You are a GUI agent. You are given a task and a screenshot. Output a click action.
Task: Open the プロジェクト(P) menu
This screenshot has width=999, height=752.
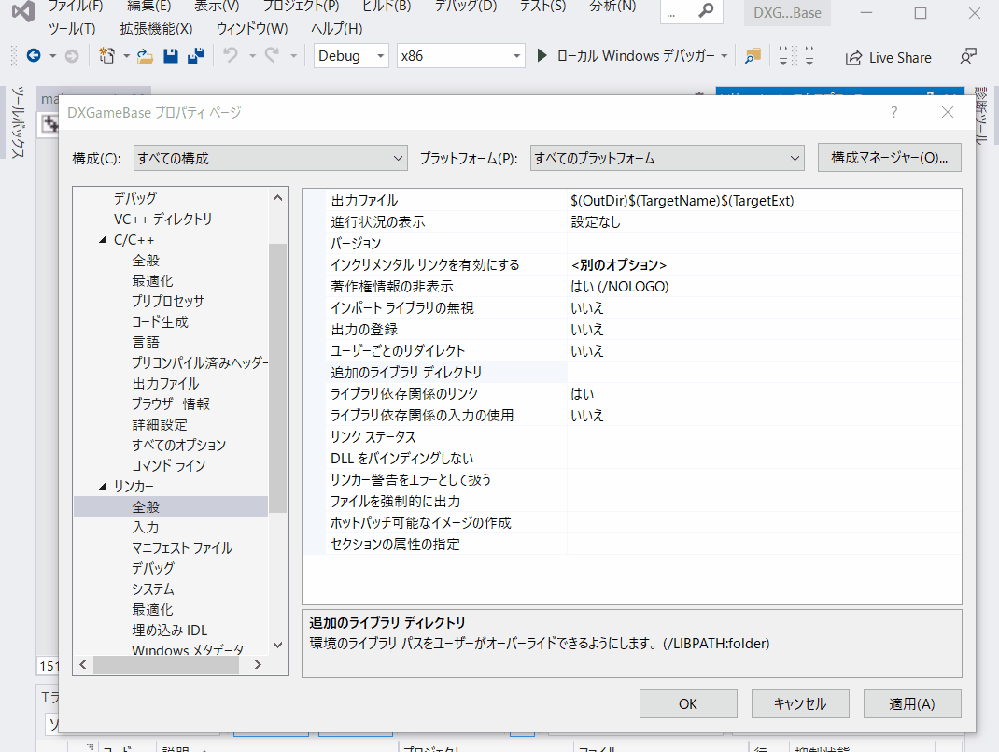pyautogui.click(x=301, y=7)
